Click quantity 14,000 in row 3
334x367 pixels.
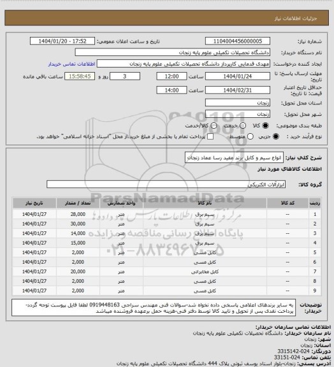78,234
